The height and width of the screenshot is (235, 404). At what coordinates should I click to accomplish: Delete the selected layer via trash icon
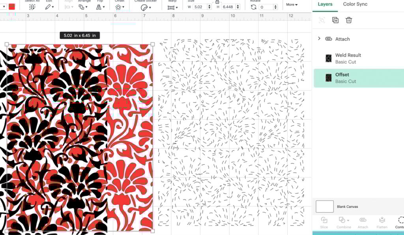click(x=349, y=20)
